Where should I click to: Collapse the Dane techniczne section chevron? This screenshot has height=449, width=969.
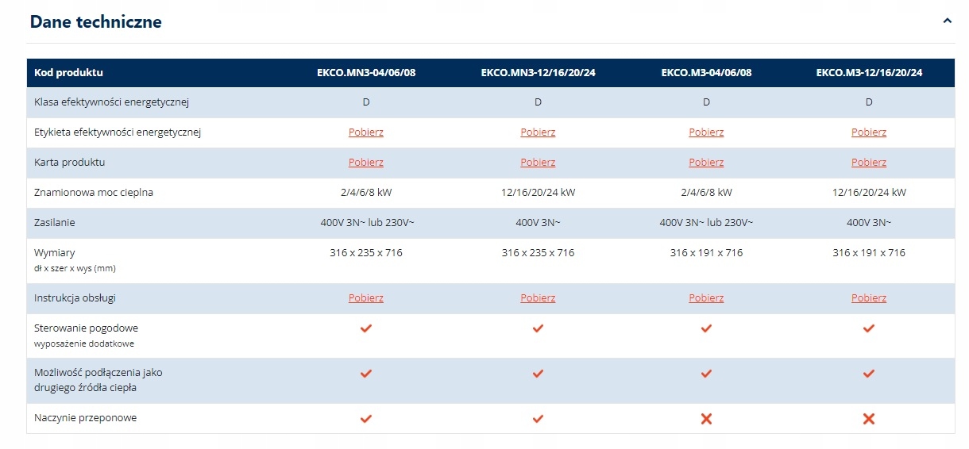tap(947, 21)
